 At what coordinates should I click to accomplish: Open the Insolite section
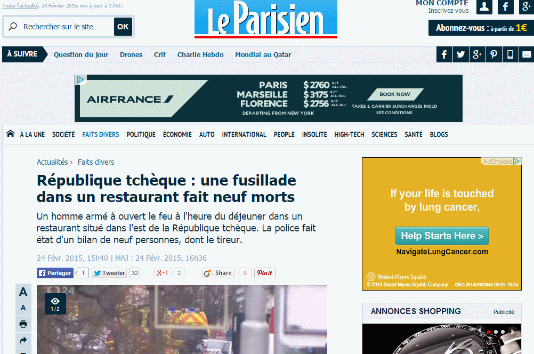pos(314,134)
